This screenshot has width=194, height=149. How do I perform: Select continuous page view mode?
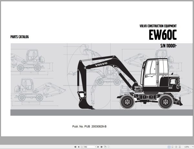[172, 147]
